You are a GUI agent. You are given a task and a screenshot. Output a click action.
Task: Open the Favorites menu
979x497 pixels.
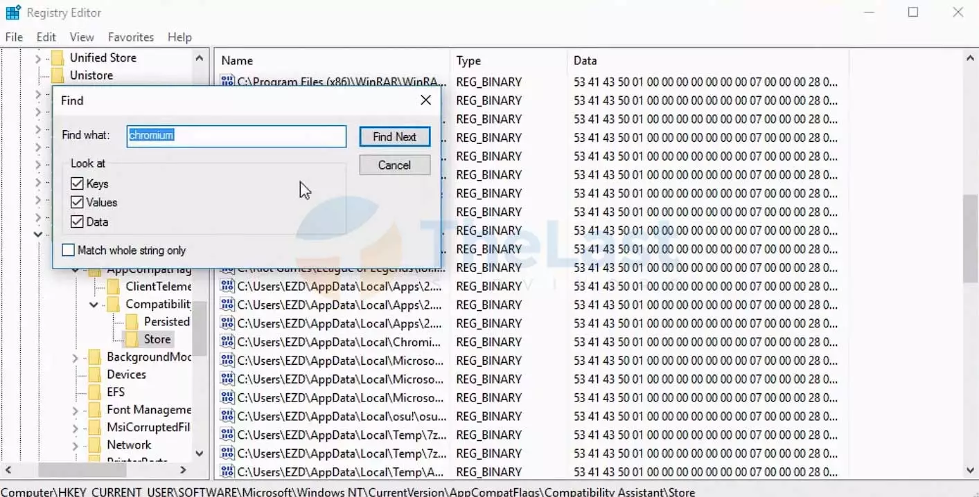[131, 37]
